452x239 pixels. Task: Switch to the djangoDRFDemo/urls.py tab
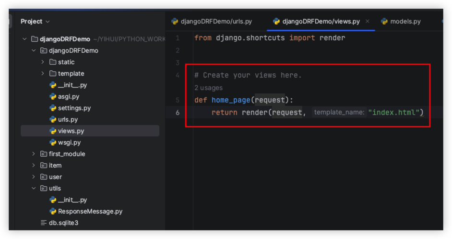pos(212,22)
